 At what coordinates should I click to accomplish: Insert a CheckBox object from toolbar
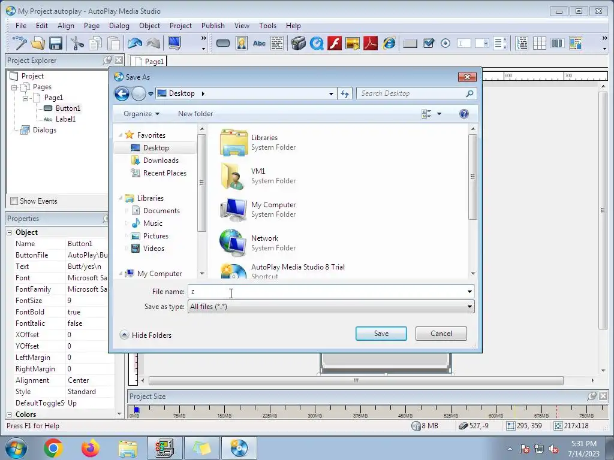(x=429, y=43)
